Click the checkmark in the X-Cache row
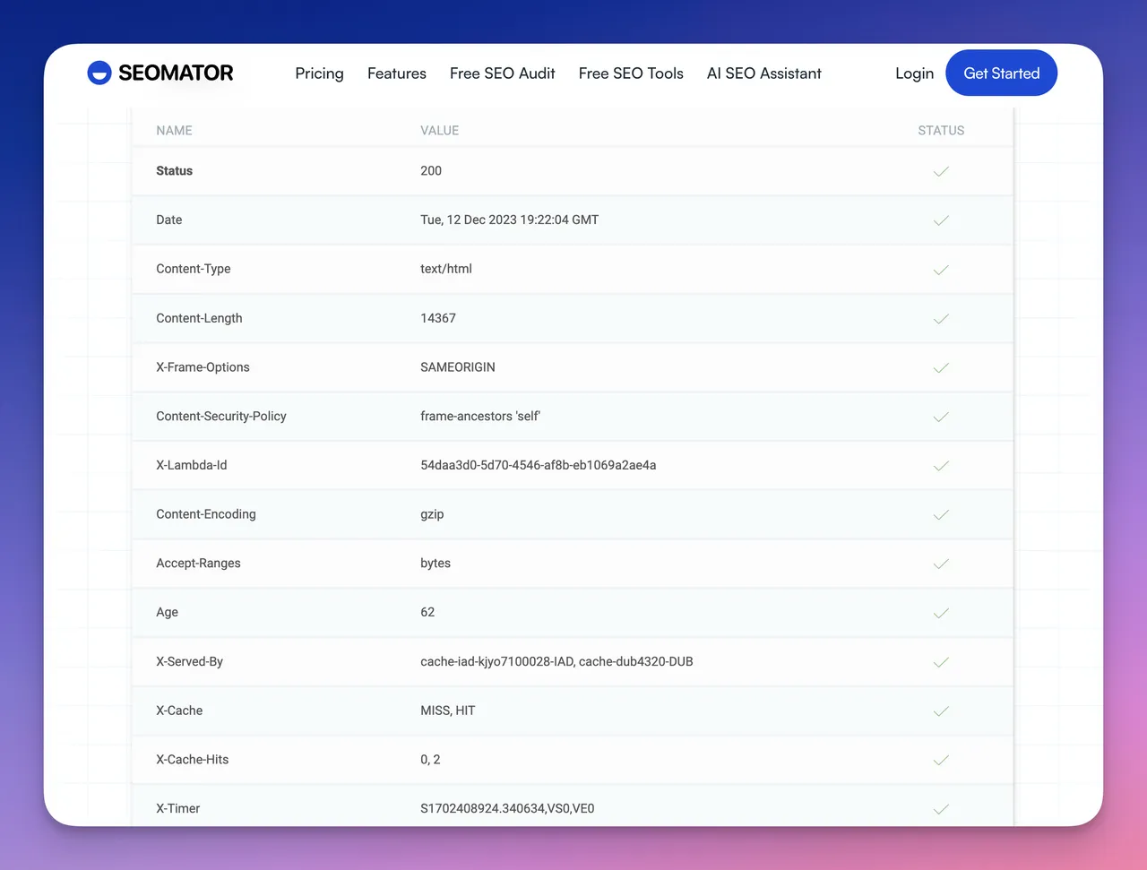 pos(941,711)
